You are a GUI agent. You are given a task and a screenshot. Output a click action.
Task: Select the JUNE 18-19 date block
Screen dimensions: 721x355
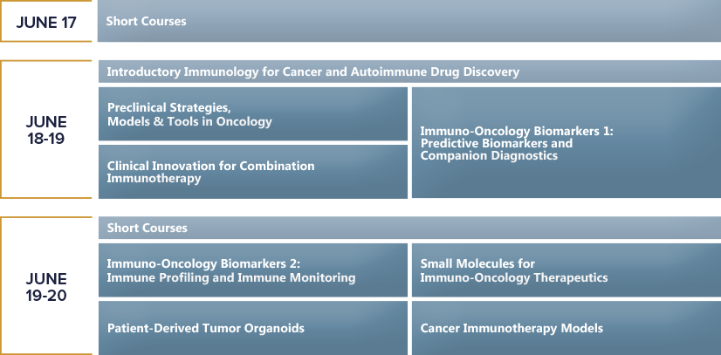coord(46,129)
